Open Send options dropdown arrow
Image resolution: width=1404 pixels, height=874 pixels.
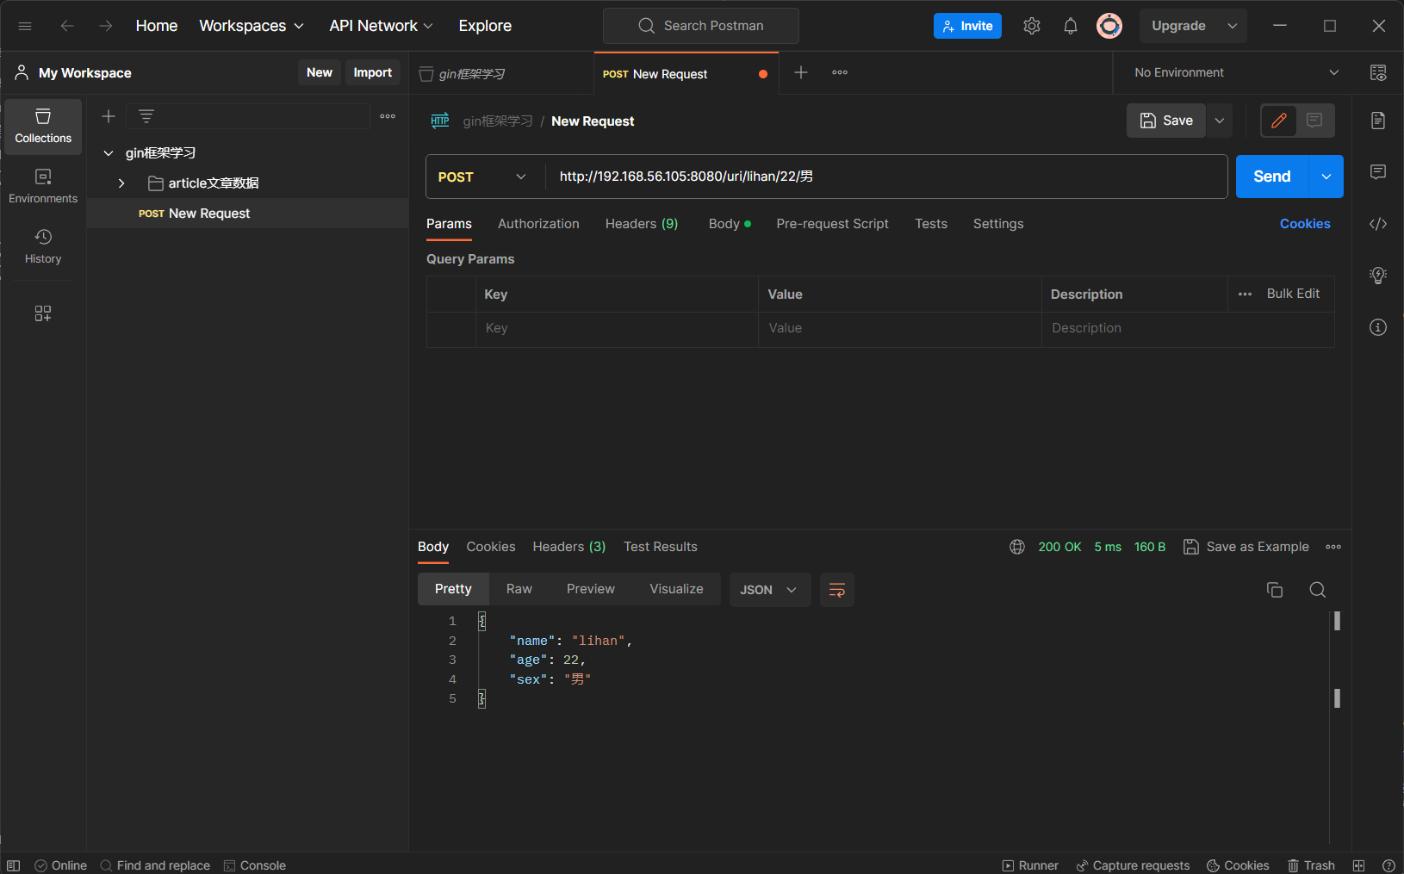(x=1326, y=177)
